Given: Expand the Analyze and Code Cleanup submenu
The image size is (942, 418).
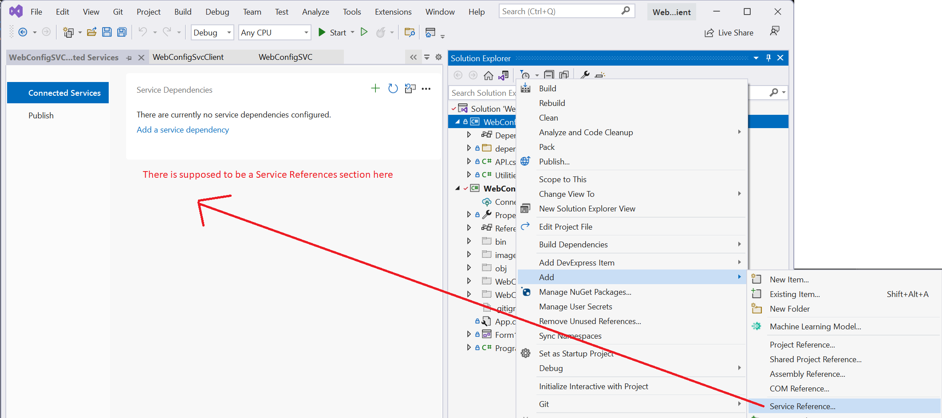Looking at the screenshot, I should coord(739,132).
